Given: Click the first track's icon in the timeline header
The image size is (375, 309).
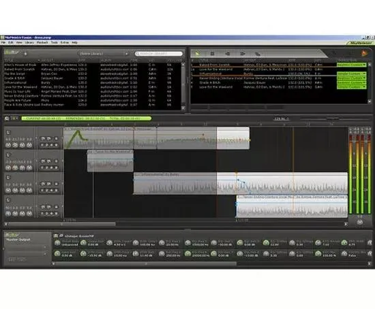Looking at the screenshot, I should point(8,132).
